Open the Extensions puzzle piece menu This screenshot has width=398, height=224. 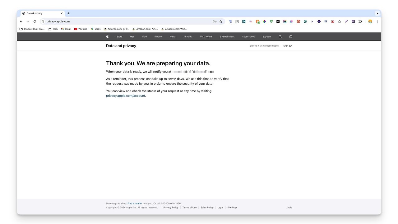[x=360, y=21]
